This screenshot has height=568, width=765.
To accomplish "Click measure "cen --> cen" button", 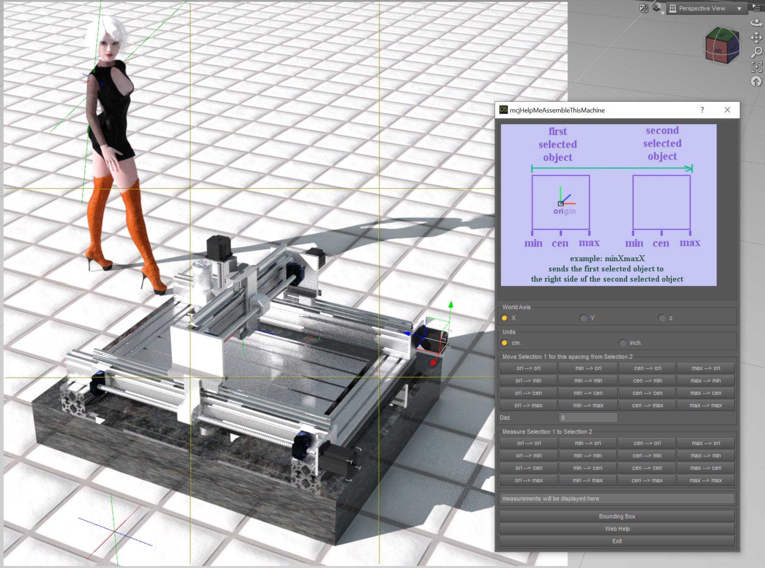I will (647, 468).
